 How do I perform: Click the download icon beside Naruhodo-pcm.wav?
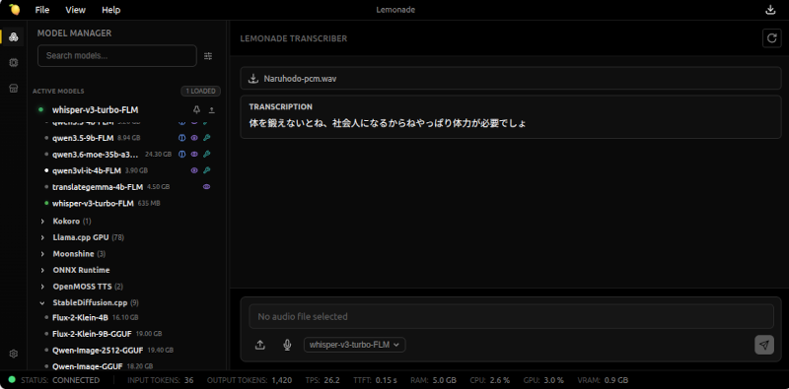pos(253,79)
